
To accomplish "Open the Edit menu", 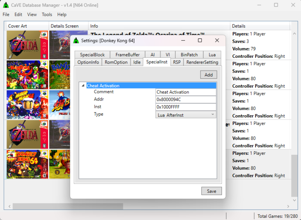I will pyautogui.click(x=18, y=15).
